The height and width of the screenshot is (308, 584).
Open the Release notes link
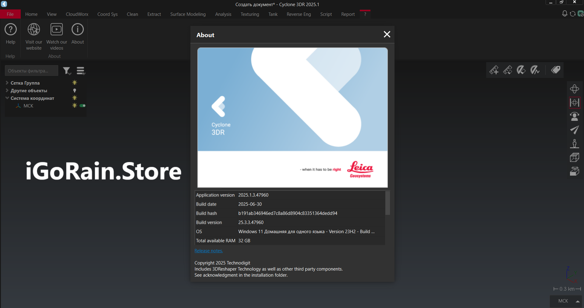[x=209, y=251]
